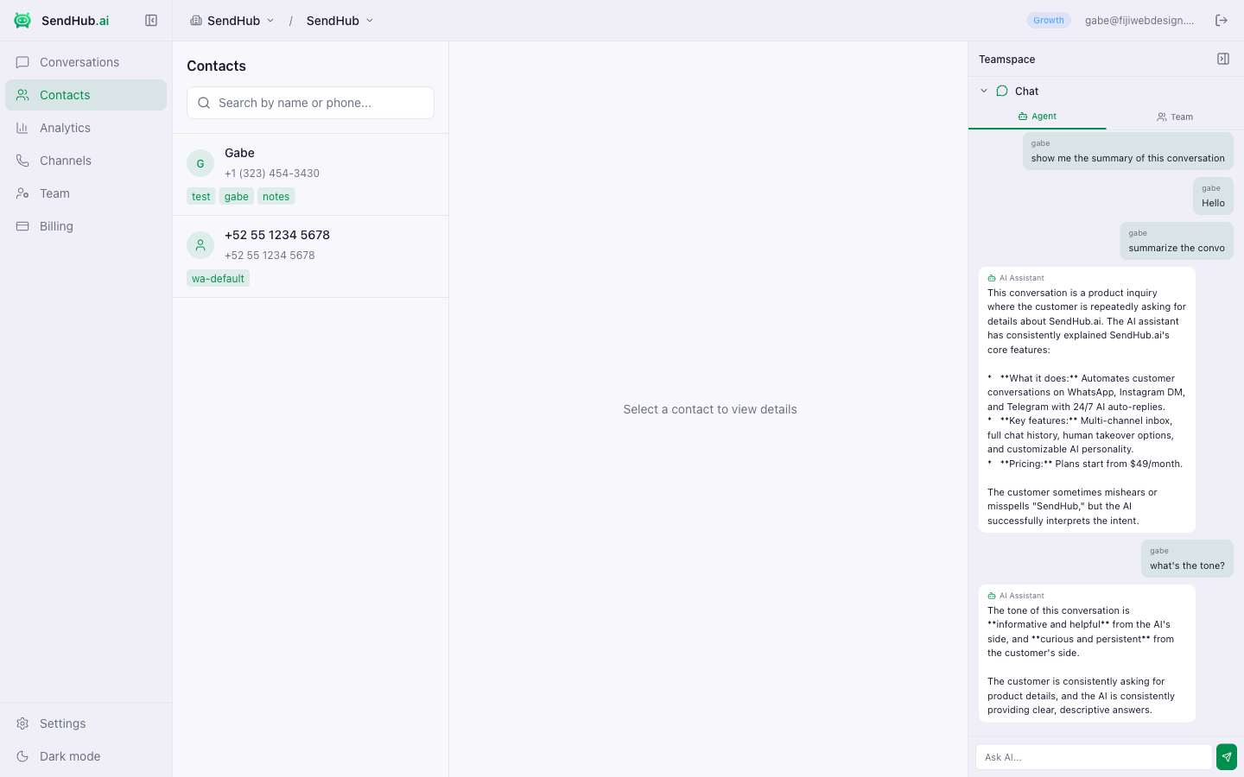Click the Team tab people icon
The height and width of the screenshot is (777, 1244).
(x=1162, y=117)
